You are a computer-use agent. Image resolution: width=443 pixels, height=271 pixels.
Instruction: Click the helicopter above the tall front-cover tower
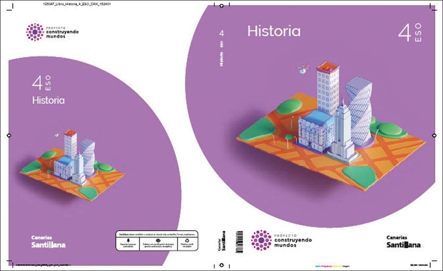pos(303,69)
